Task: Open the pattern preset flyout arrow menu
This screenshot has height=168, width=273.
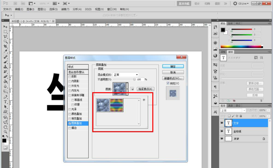Action: 144,100
